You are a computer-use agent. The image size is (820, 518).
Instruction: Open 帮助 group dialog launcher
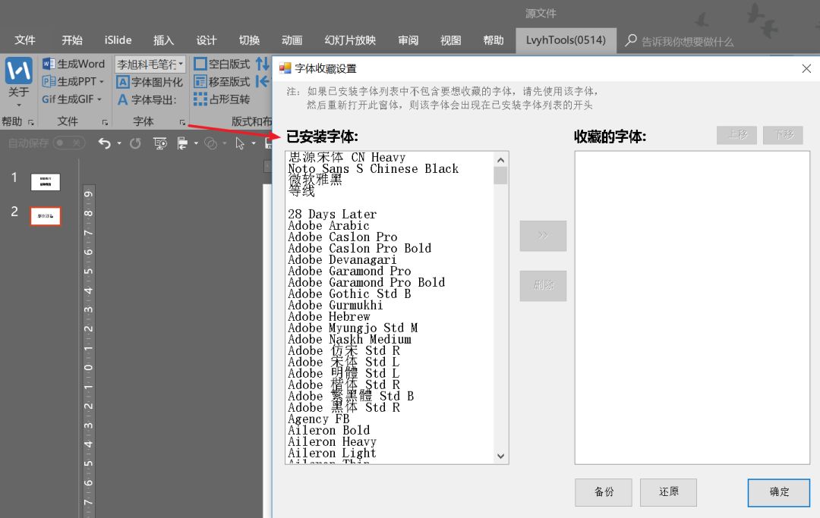31,122
